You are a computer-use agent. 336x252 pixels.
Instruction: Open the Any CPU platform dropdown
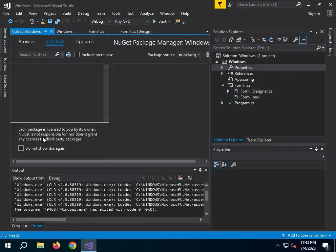pos(131,21)
